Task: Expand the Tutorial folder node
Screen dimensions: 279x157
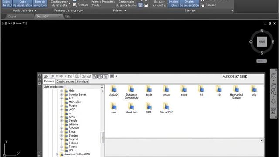Action: click(61, 147)
